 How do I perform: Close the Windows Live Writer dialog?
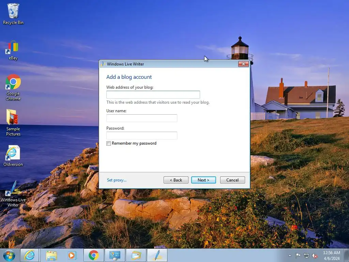click(243, 64)
